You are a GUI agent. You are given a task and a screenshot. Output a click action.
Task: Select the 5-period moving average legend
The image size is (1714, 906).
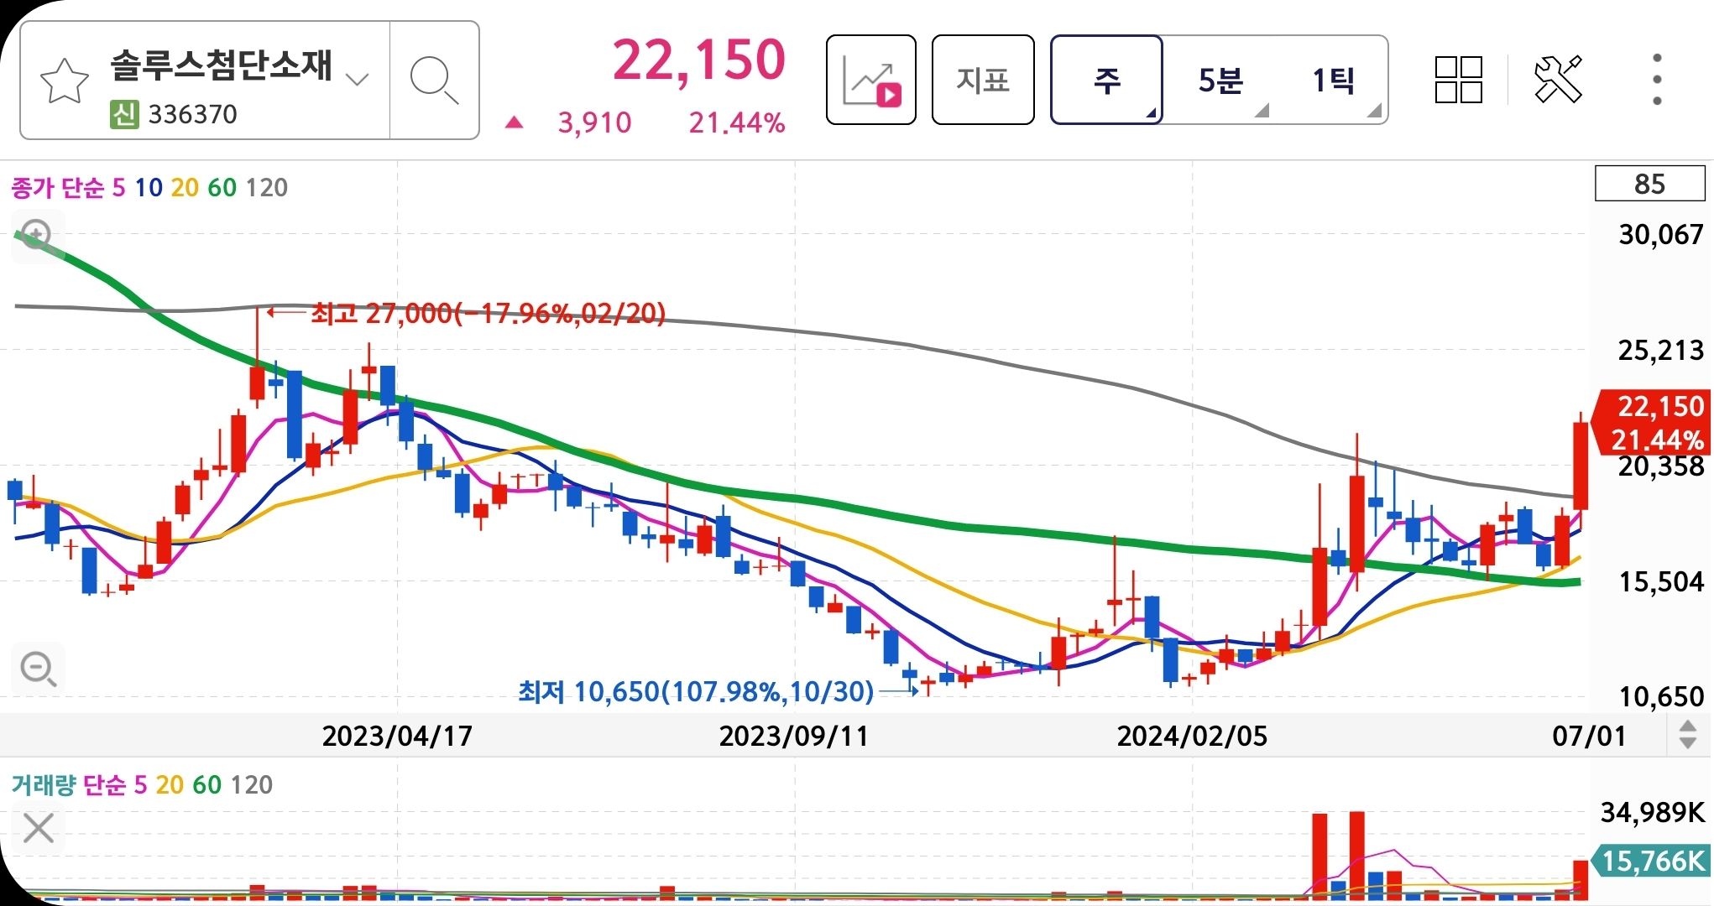coord(118,187)
